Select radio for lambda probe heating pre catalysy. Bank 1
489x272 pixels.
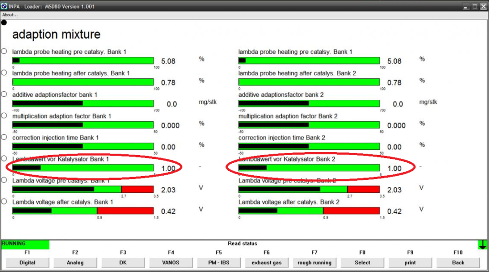[x=4, y=52]
